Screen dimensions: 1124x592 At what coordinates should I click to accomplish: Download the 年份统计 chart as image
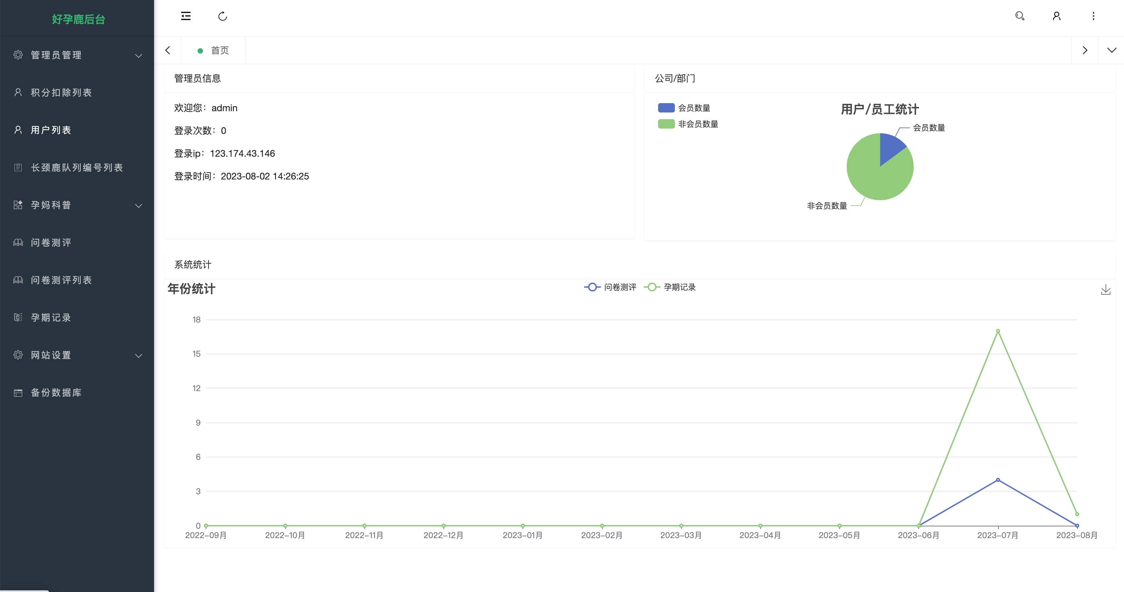[x=1105, y=290]
